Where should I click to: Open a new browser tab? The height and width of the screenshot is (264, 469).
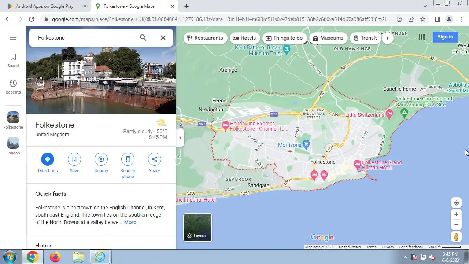point(187,6)
